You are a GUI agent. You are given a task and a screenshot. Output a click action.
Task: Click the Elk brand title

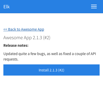pyautogui.click(x=7, y=7)
